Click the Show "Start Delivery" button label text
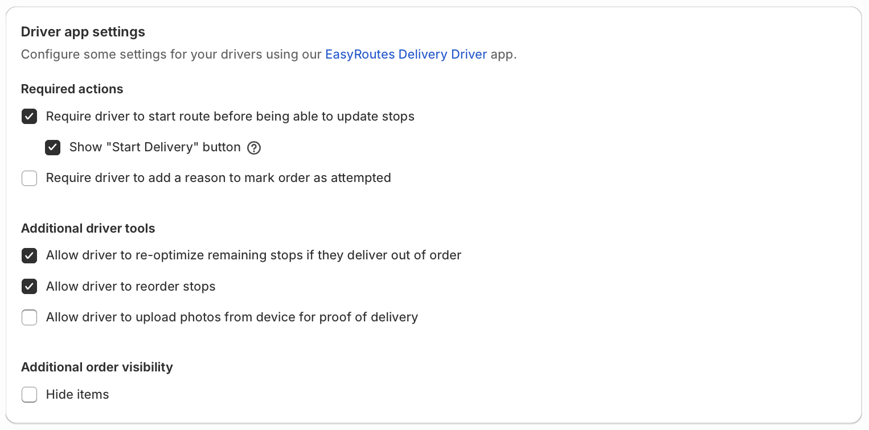Viewport: 869px width, 430px height. [x=155, y=147]
